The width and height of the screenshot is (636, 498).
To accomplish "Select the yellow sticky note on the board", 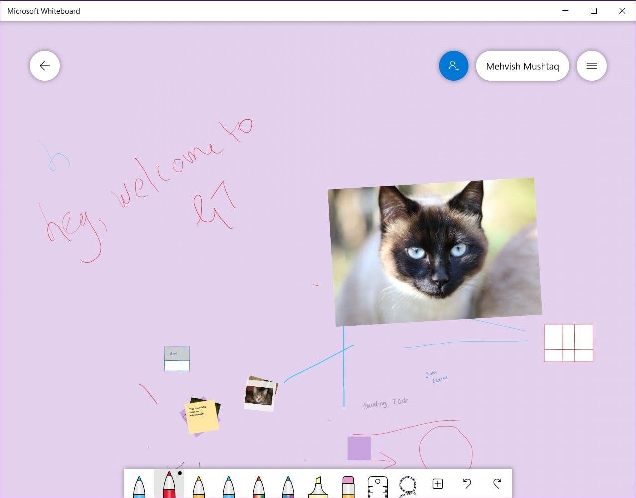I will 201,418.
